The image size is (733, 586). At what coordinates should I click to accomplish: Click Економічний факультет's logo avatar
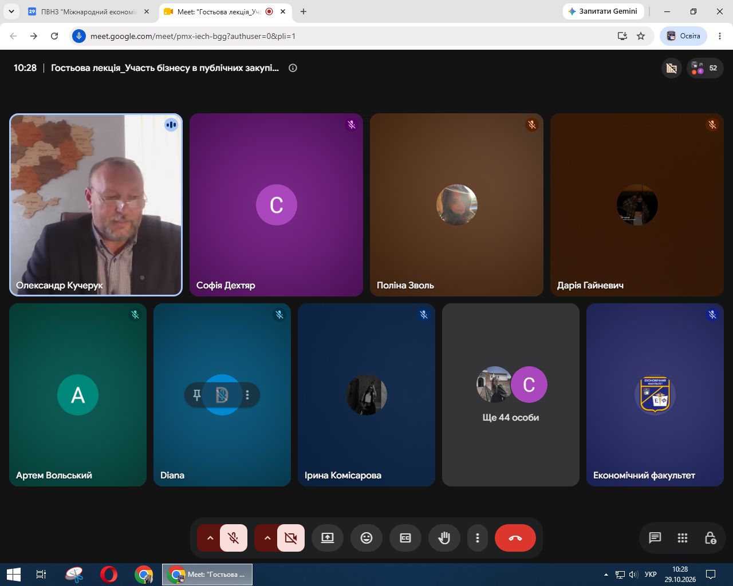pyautogui.click(x=655, y=395)
